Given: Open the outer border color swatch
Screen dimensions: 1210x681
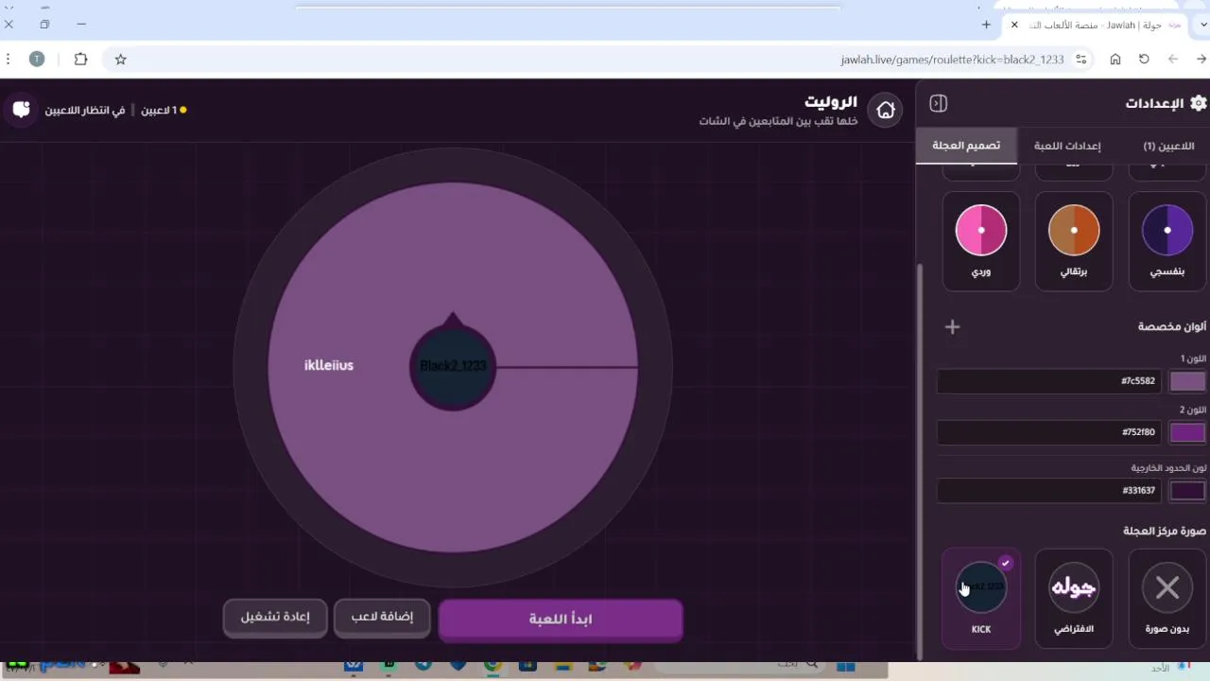Looking at the screenshot, I should click(1187, 491).
